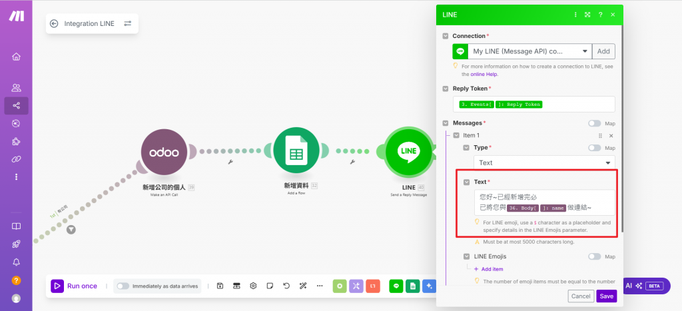Open Scenarios via the share-nodes sidebar icon
The image size is (682, 311).
16,106
